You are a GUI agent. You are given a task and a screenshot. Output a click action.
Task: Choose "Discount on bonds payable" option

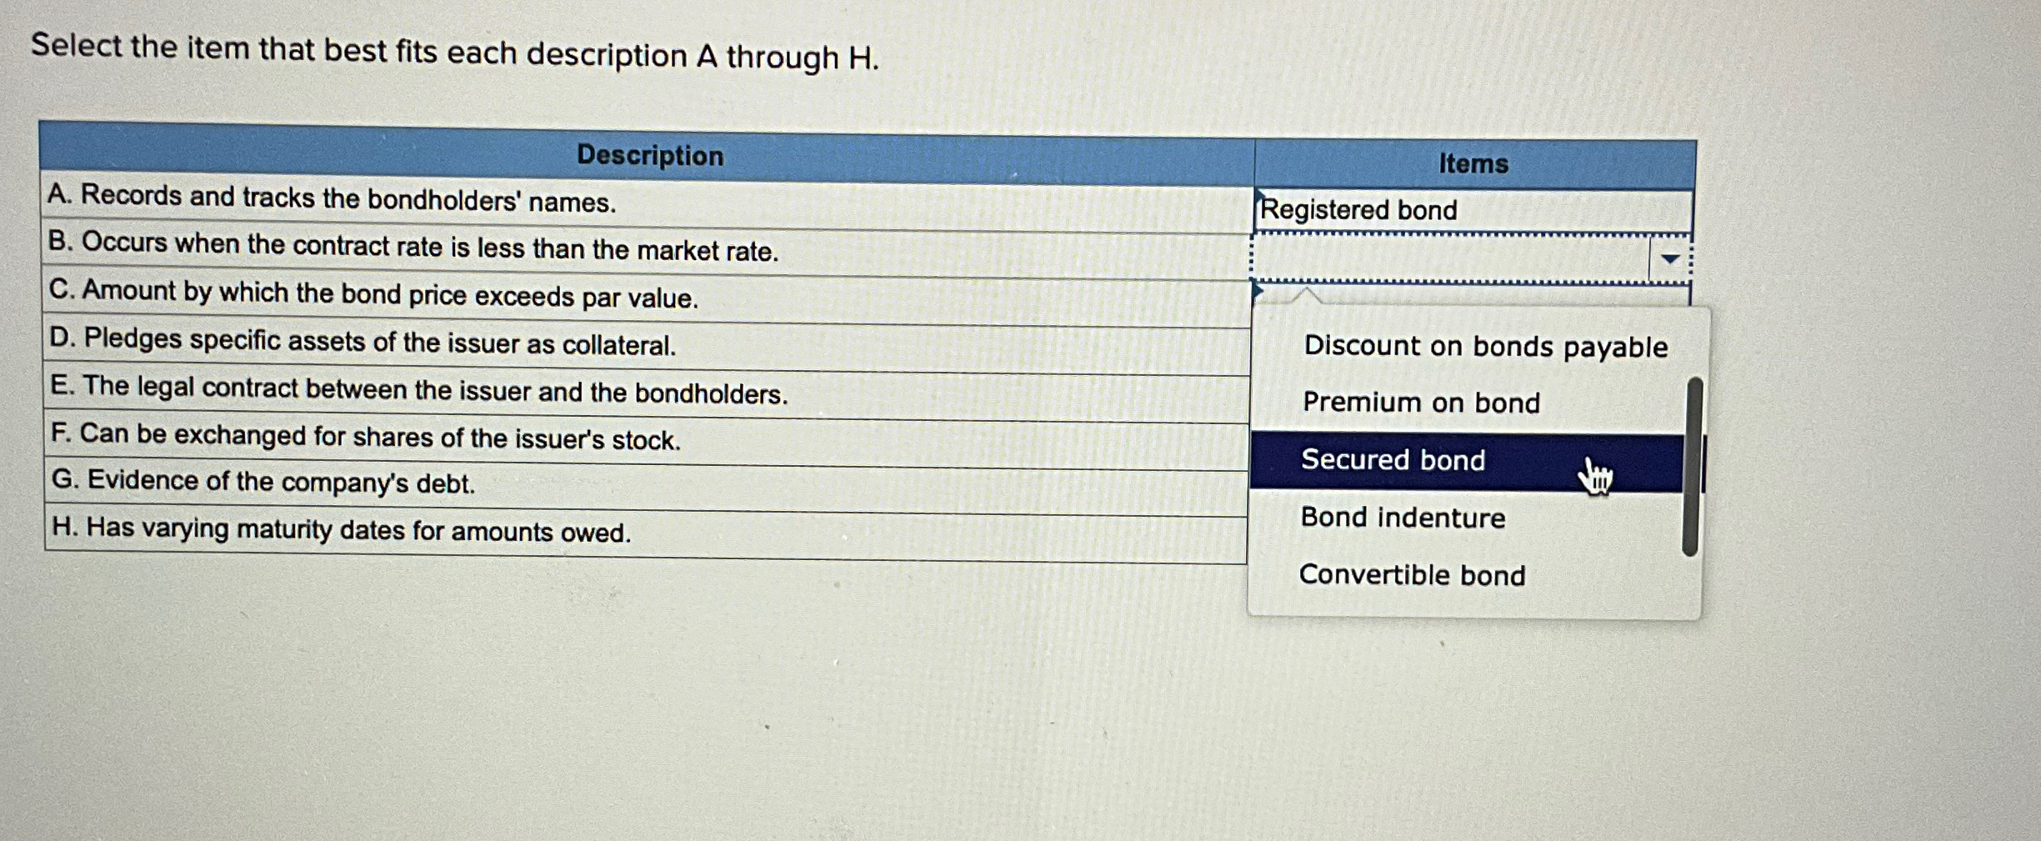[1485, 345]
